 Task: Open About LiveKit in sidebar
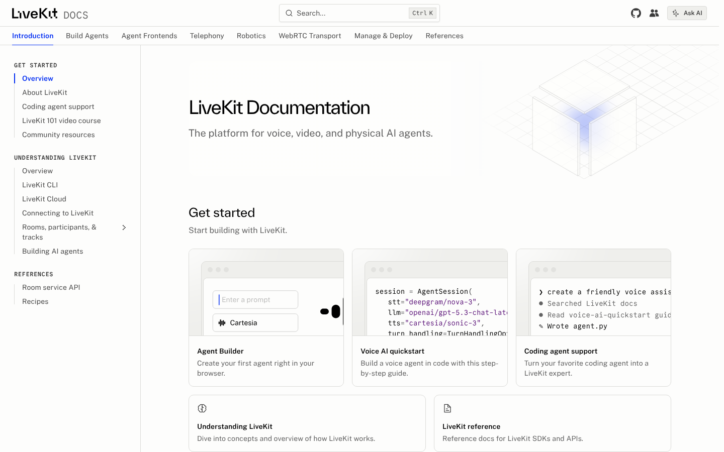pos(45,92)
